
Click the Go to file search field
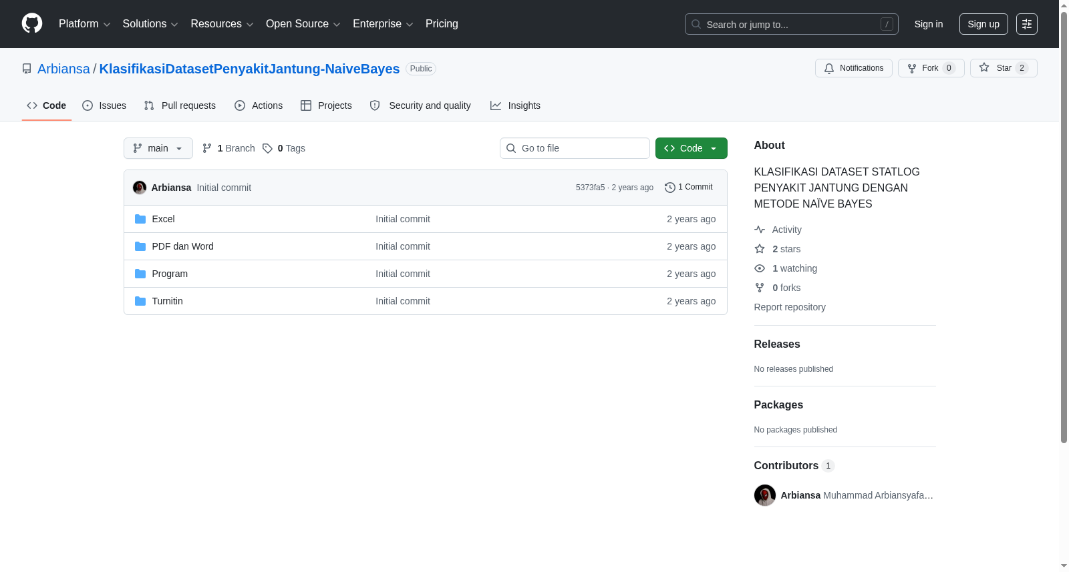pyautogui.click(x=575, y=148)
